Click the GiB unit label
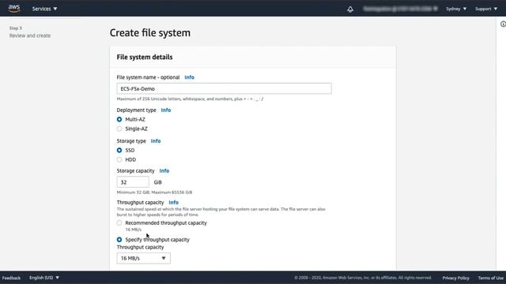The height and width of the screenshot is (284, 506). pyautogui.click(x=158, y=182)
